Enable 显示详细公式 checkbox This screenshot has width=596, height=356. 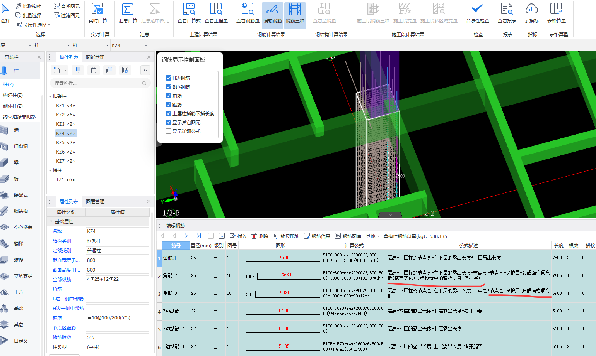(x=169, y=131)
